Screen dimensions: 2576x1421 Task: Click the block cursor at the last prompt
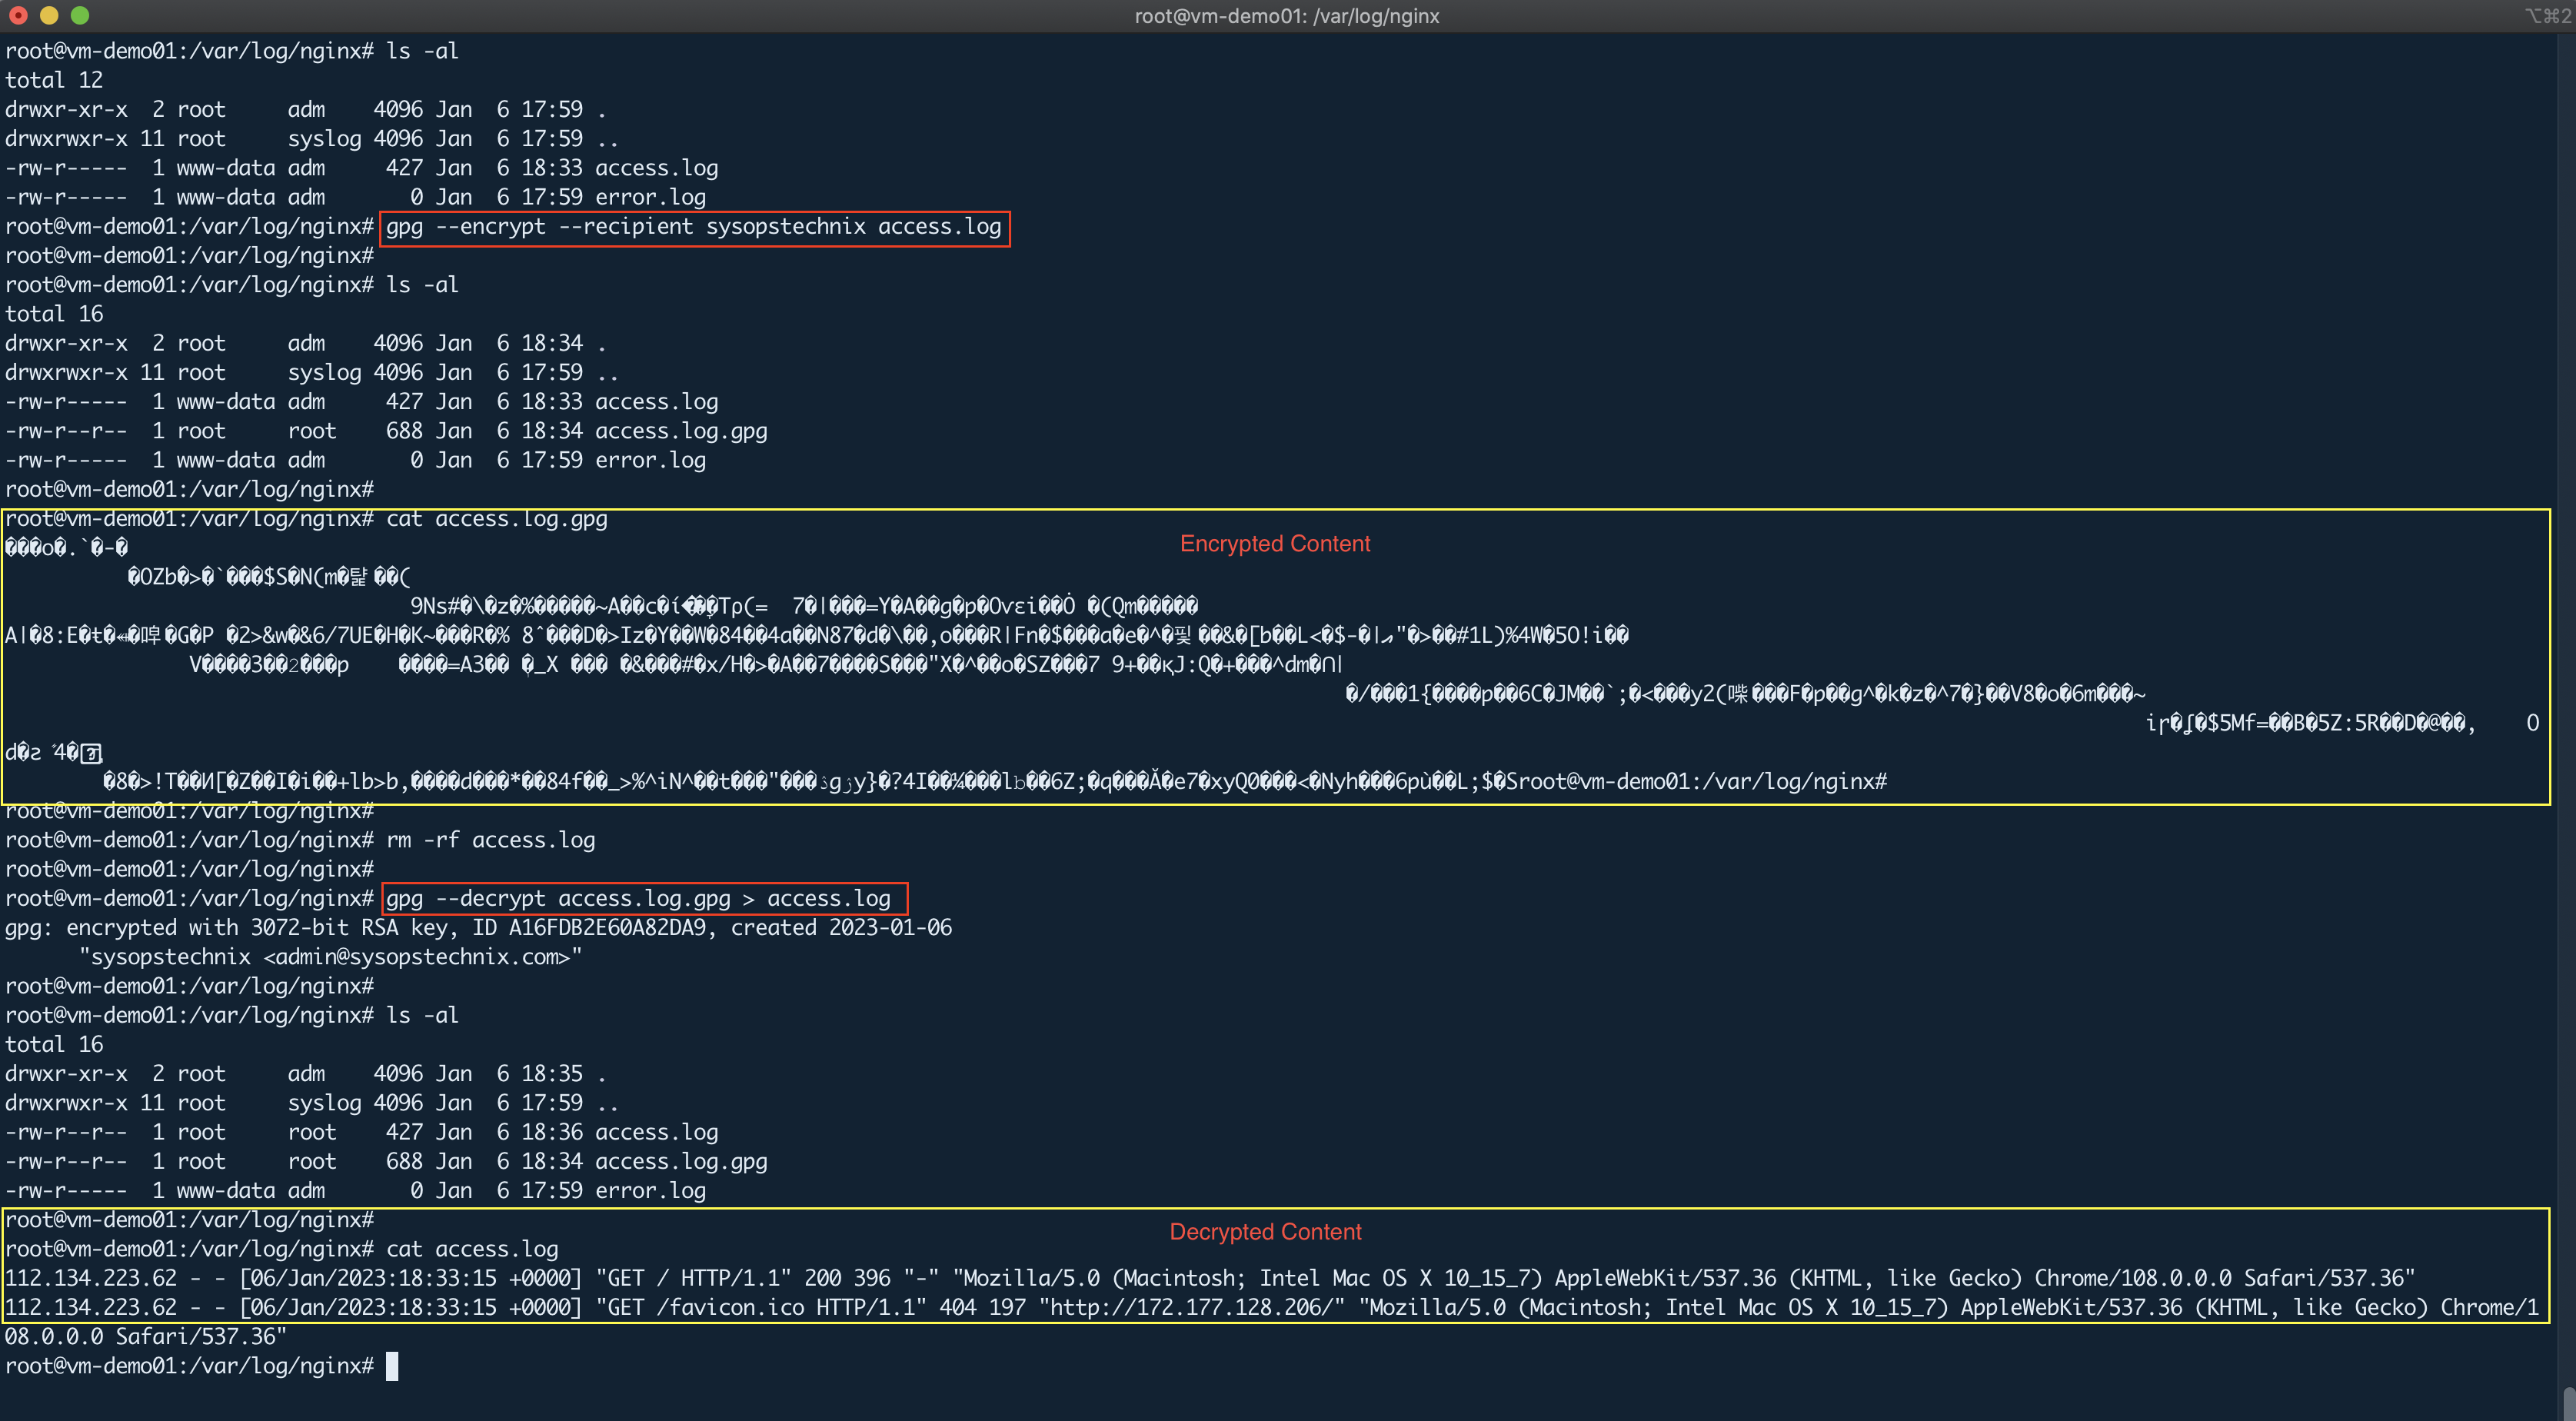(x=392, y=1366)
